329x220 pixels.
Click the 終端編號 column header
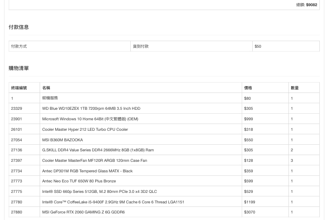tap(24, 88)
